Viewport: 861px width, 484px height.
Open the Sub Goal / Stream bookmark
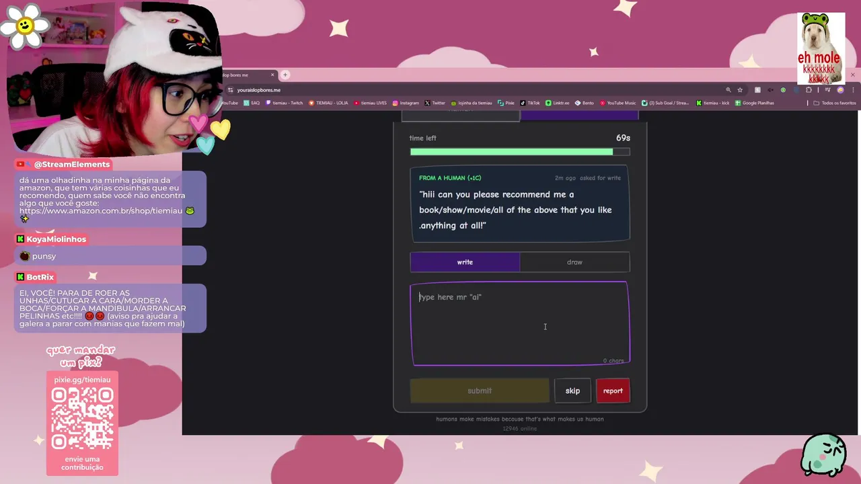[x=666, y=103]
